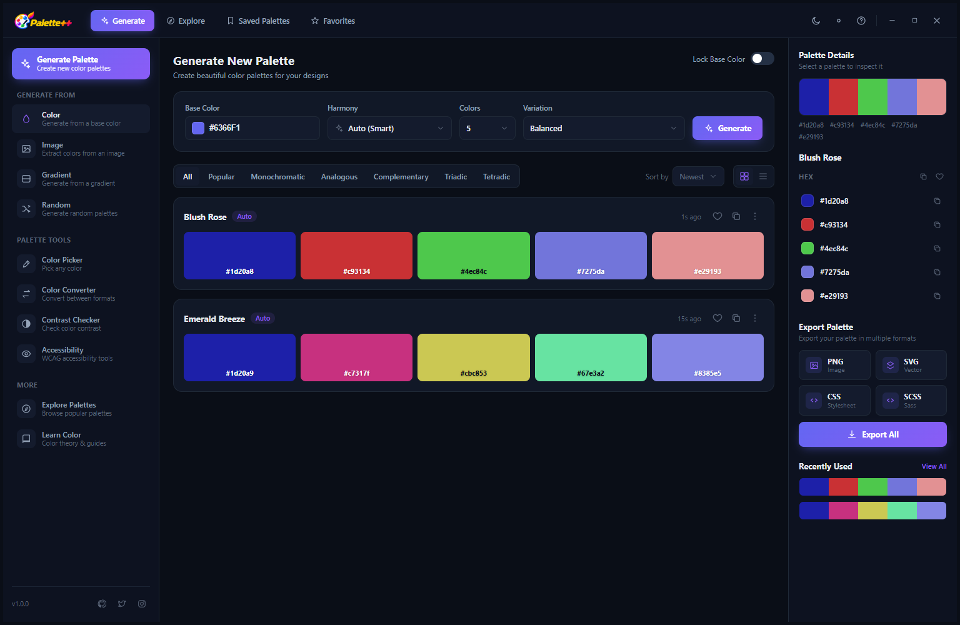Expand the Variation Balanced dropdown
This screenshot has width=960, height=625.
604,128
